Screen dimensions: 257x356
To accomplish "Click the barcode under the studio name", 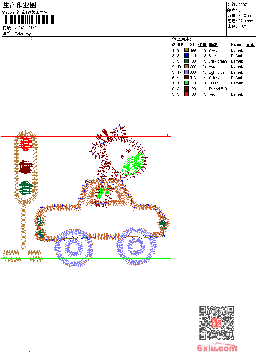I will click(29, 19).
